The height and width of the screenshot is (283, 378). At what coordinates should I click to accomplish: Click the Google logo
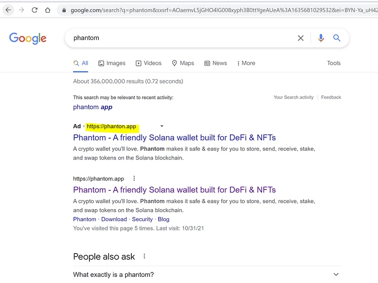28,38
